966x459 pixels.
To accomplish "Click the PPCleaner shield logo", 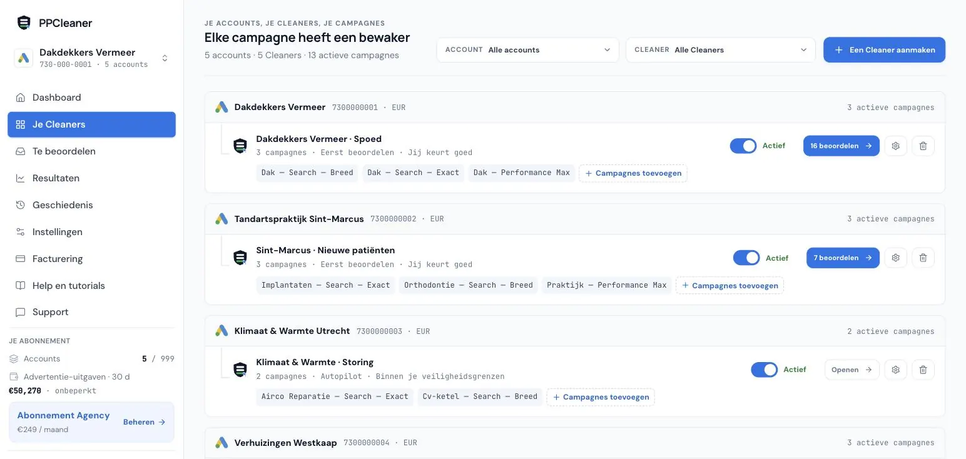I will tap(24, 23).
